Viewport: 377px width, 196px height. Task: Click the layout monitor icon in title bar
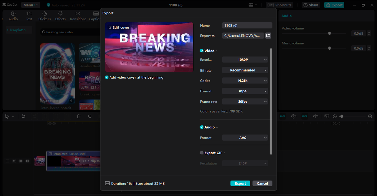pos(251,5)
